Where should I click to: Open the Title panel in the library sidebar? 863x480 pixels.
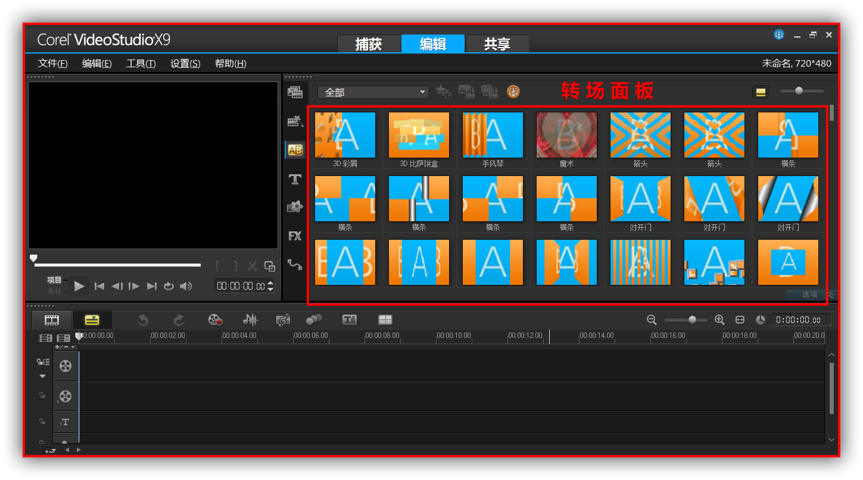(x=295, y=178)
